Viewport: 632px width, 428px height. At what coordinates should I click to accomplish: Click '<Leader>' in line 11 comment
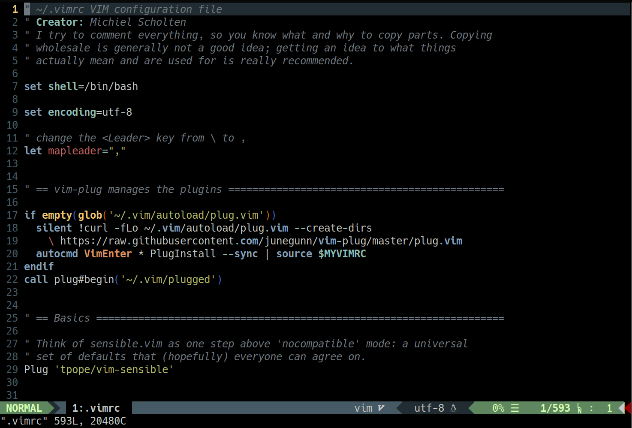coord(126,138)
